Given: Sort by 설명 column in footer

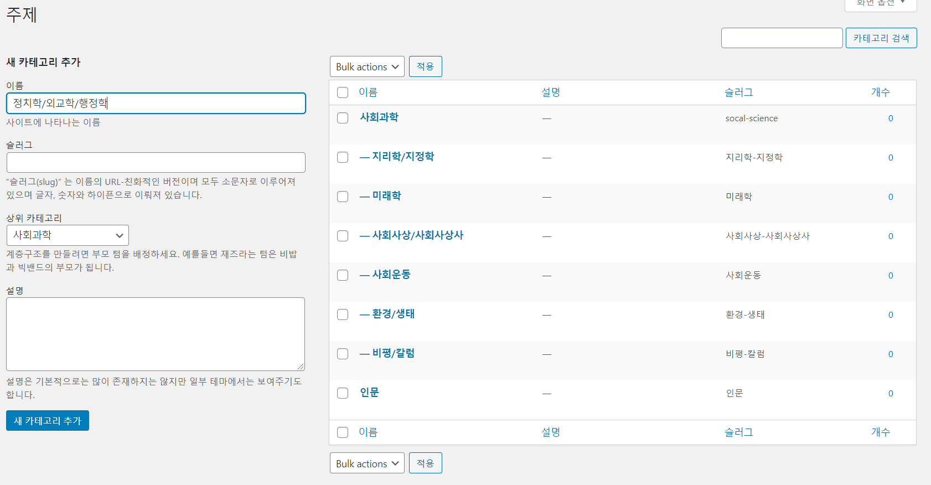Looking at the screenshot, I should [x=551, y=432].
